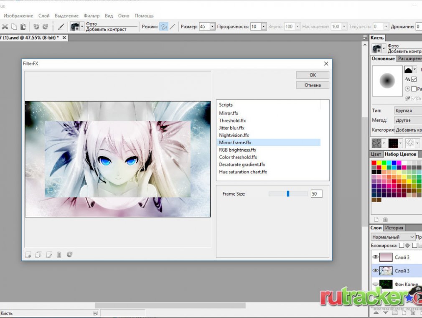Image resolution: width=422 pixels, height=318 pixels.
Task: Toggle the checkbox next to AA icon
Action: 414,79
